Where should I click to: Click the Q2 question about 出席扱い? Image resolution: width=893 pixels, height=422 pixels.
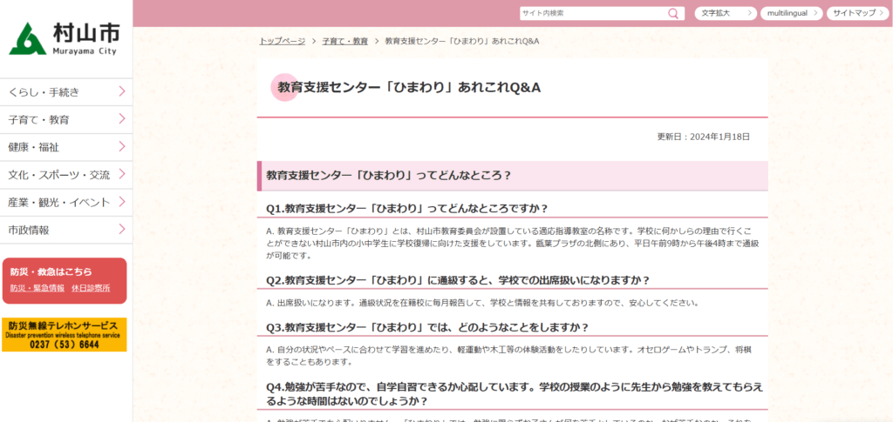458,280
